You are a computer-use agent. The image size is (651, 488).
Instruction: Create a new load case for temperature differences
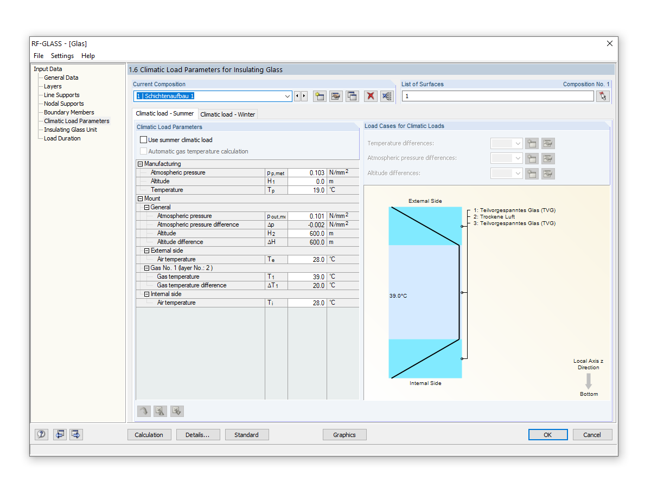(532, 143)
